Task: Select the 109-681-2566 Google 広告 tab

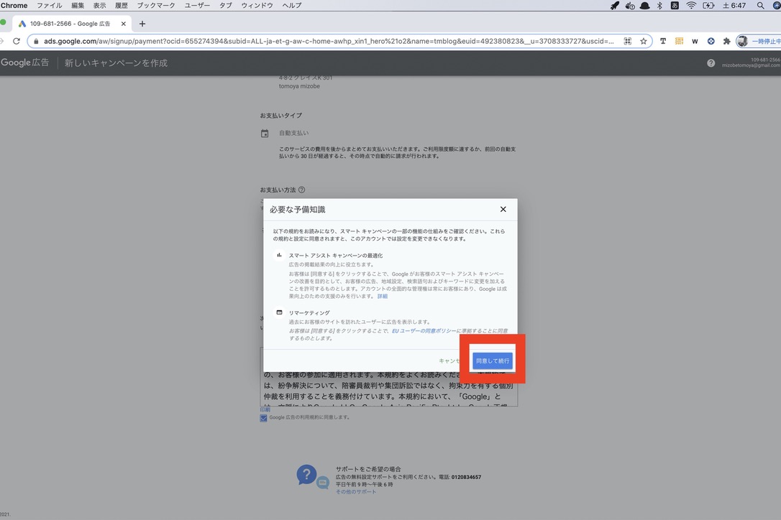Action: (70, 24)
